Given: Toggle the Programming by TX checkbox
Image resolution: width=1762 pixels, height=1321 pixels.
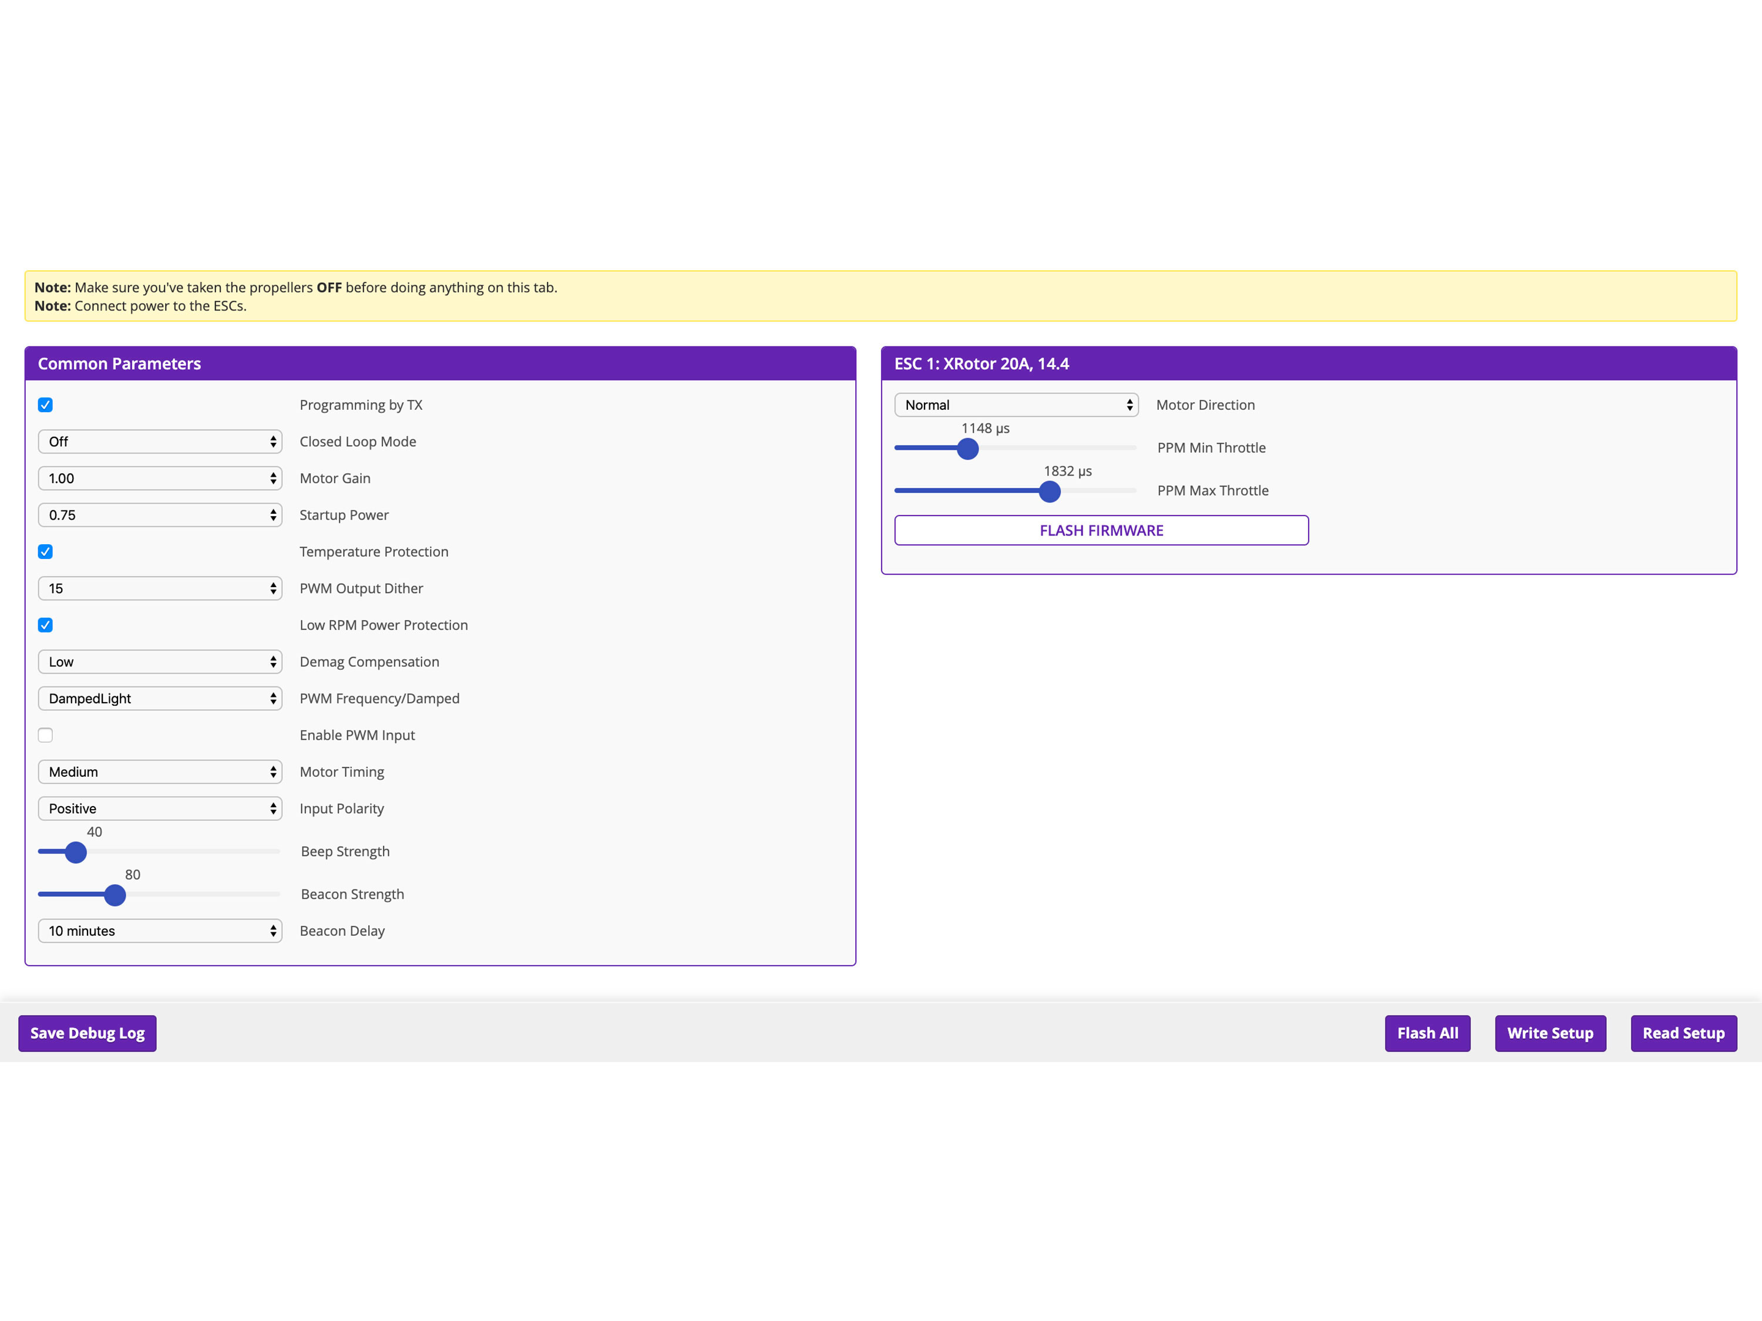Looking at the screenshot, I should pyautogui.click(x=45, y=405).
